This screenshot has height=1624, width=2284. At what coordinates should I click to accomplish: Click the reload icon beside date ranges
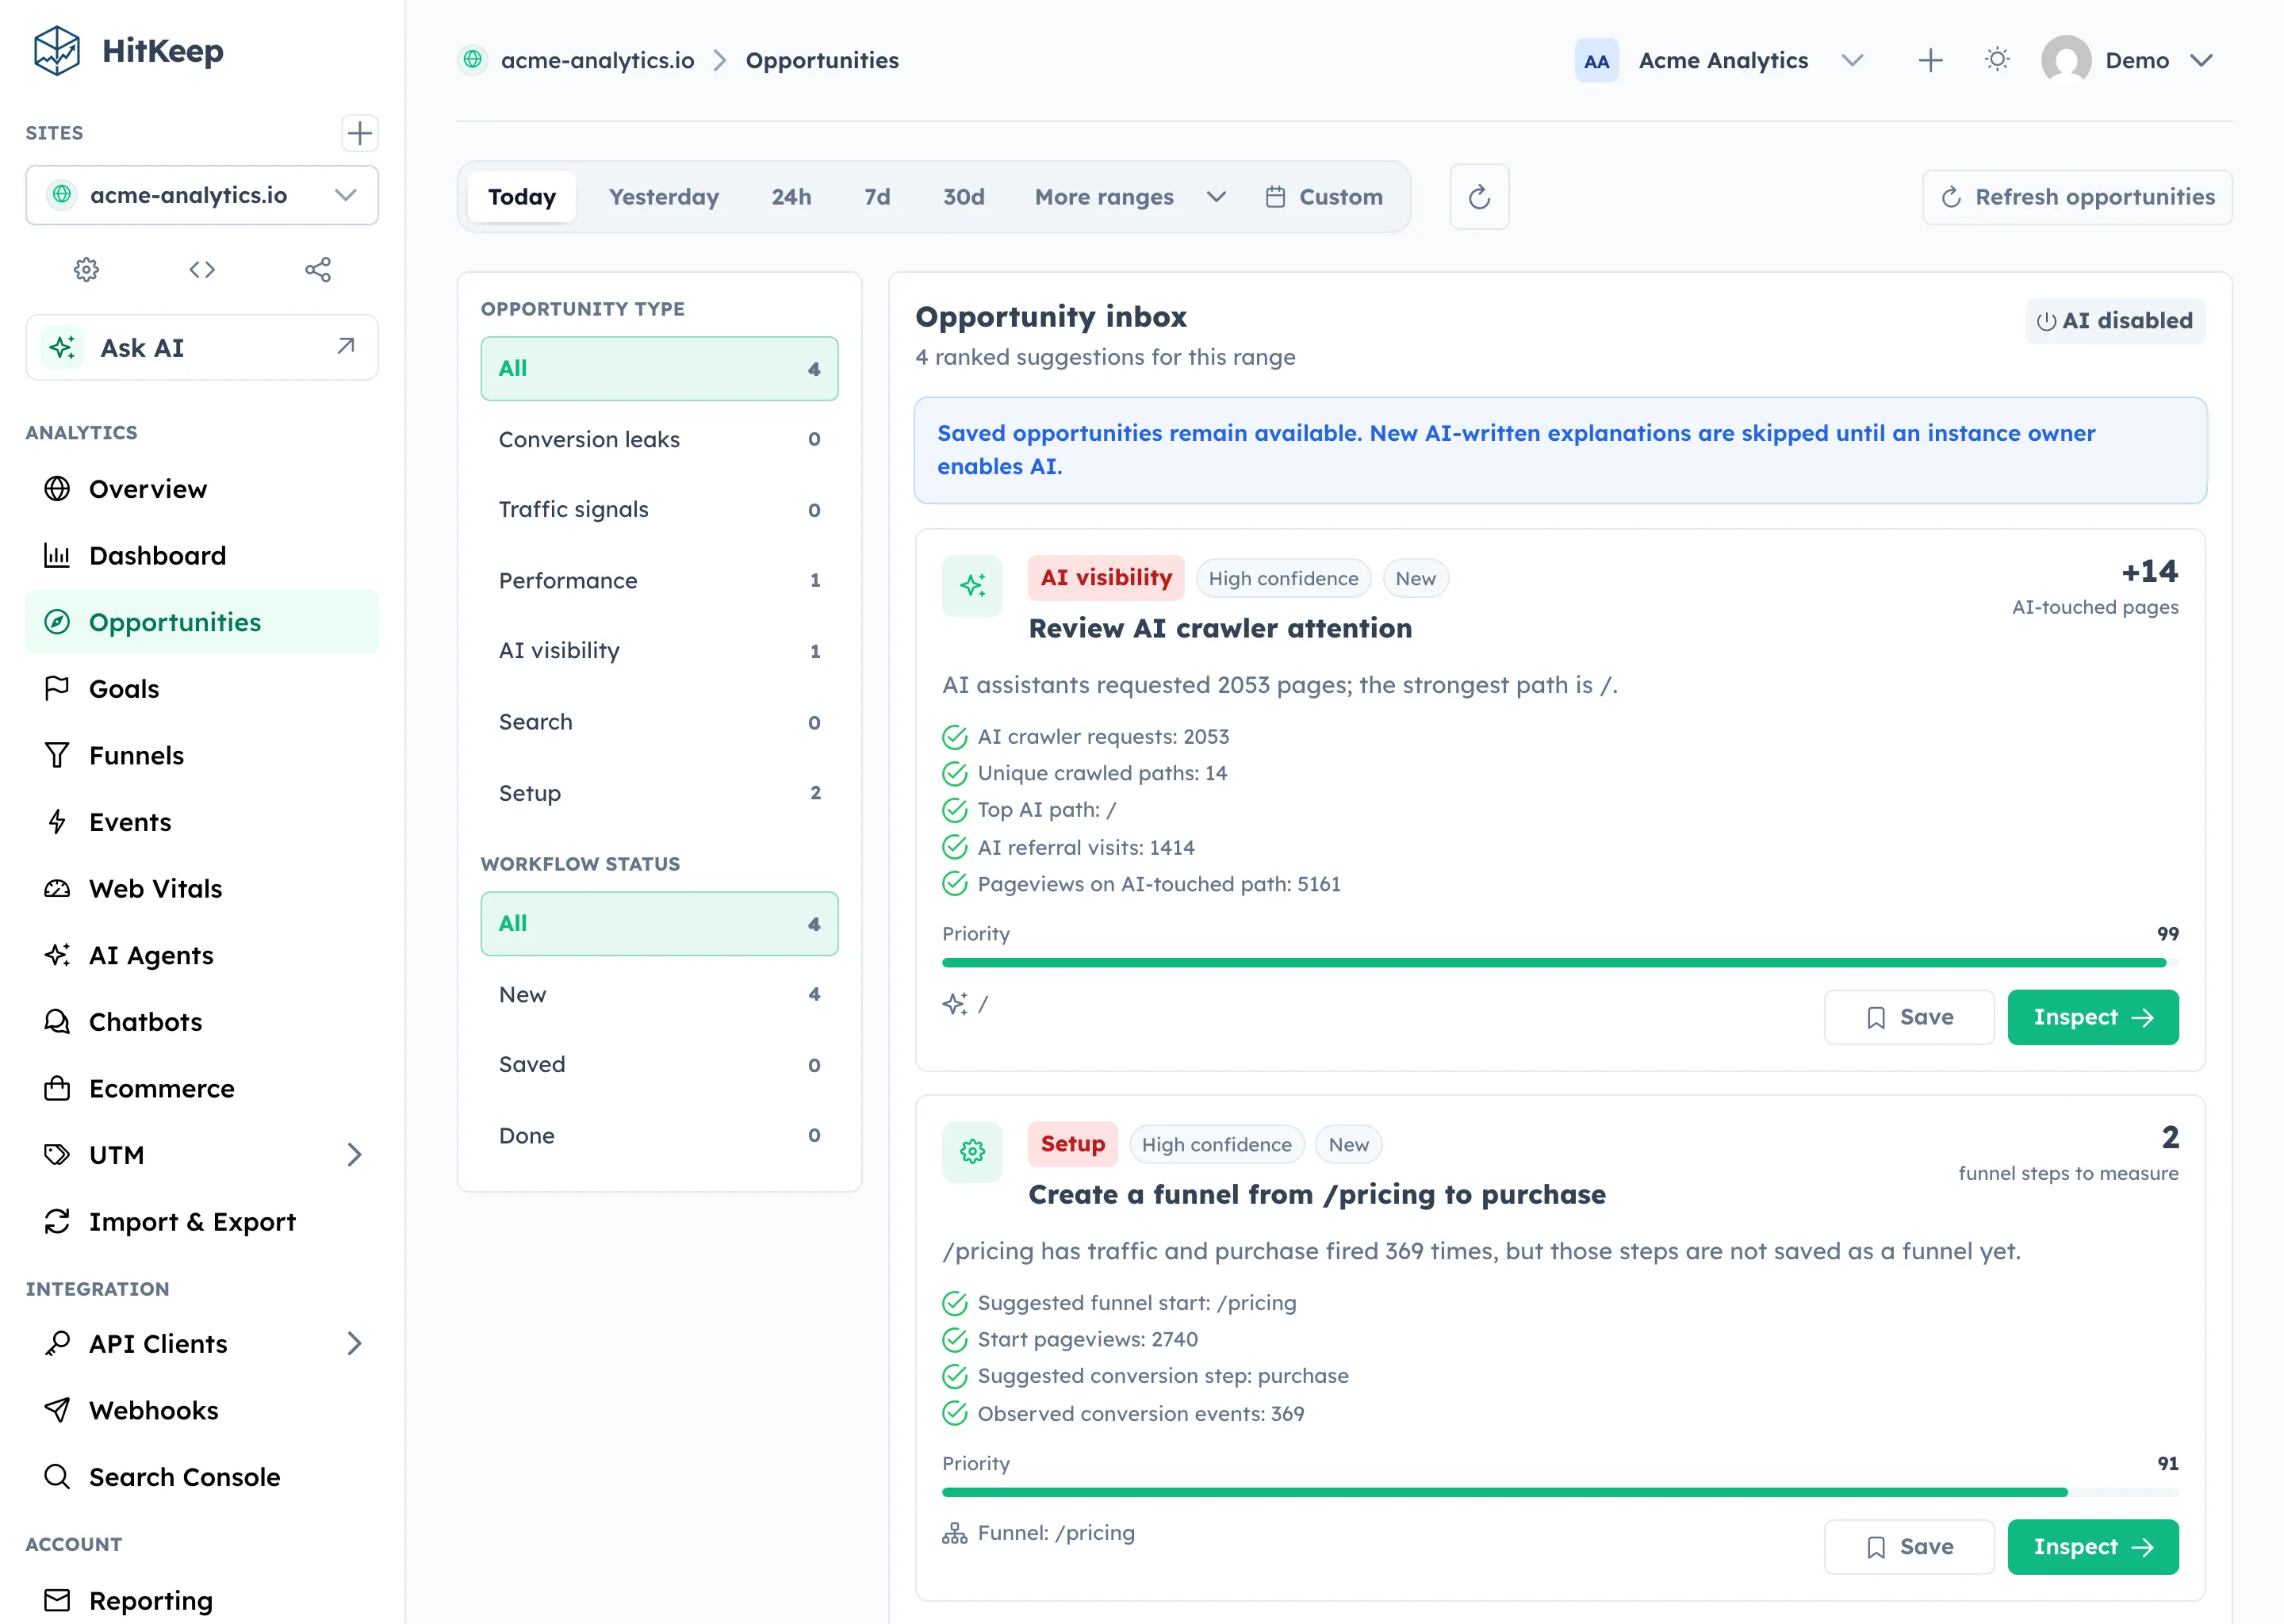click(1479, 197)
